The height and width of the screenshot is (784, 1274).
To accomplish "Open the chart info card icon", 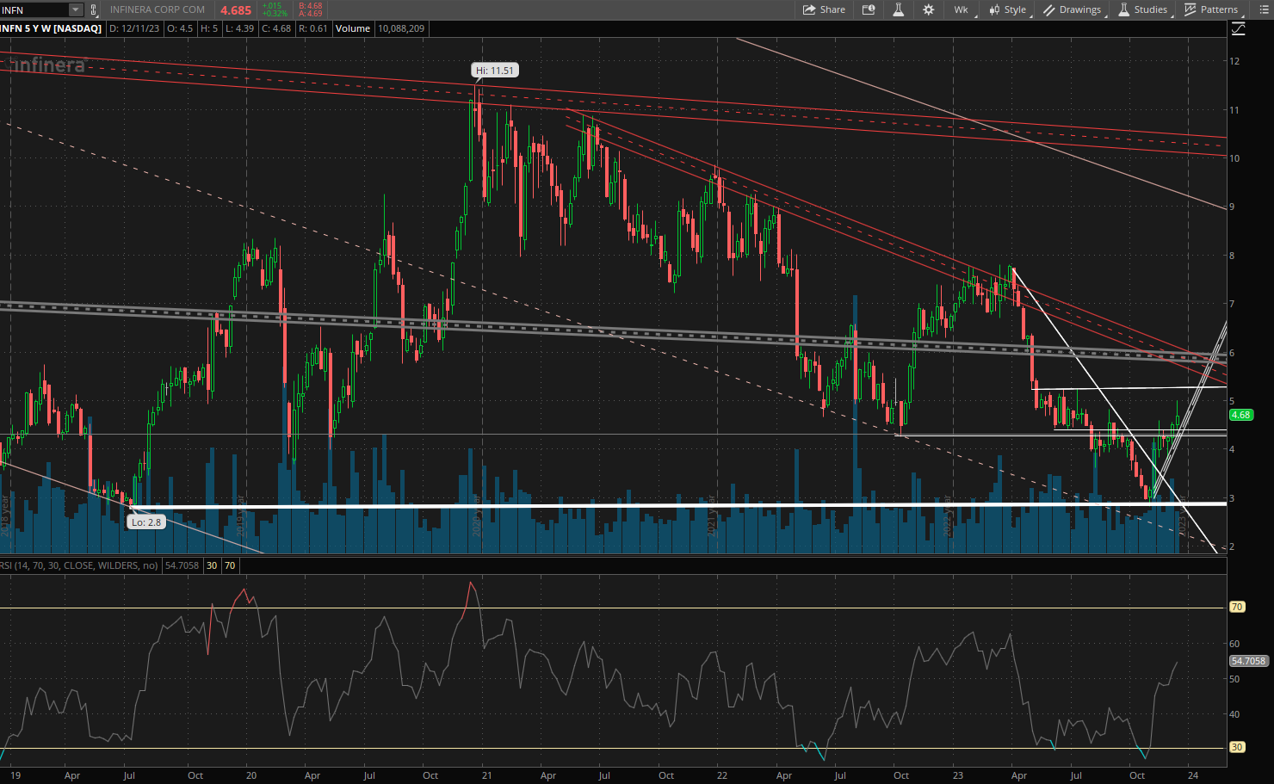I will pos(869,9).
